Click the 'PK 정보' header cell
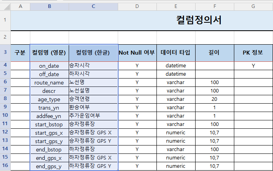Screen dimensions: 273x171 click(x=253, y=53)
